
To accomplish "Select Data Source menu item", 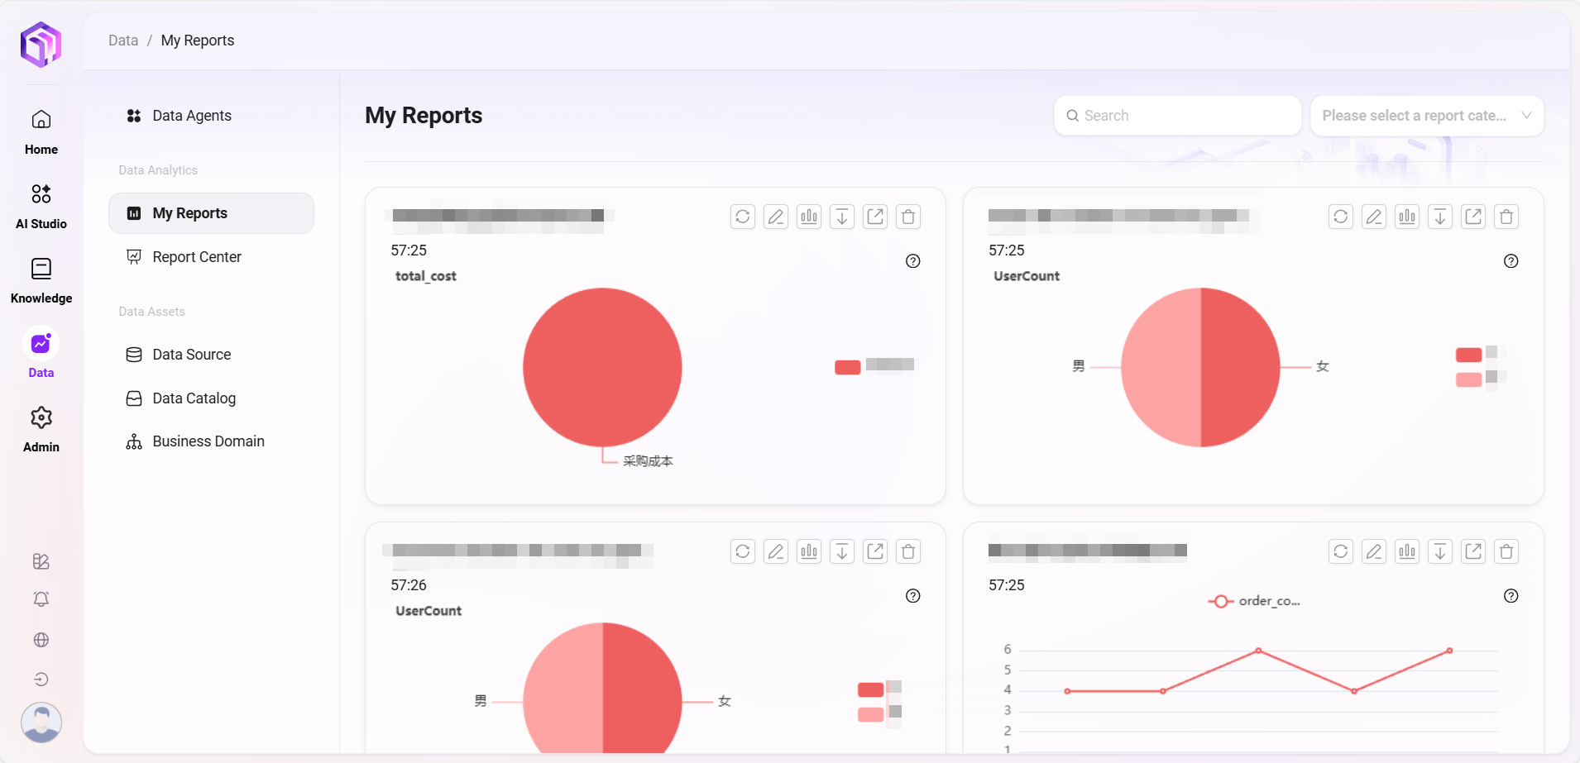I will pos(191,355).
